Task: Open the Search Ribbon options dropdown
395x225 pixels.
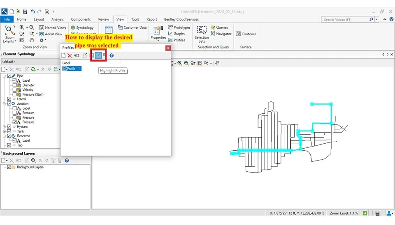Action: click(x=376, y=19)
